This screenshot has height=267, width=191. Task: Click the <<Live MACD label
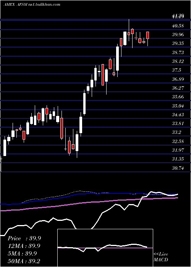coord(161,257)
